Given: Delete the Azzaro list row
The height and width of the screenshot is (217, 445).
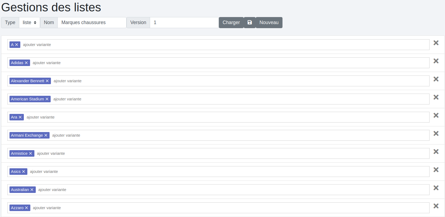Looking at the screenshot, I should pos(436,206).
